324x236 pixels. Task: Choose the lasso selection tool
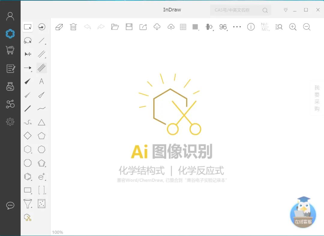pos(28,41)
